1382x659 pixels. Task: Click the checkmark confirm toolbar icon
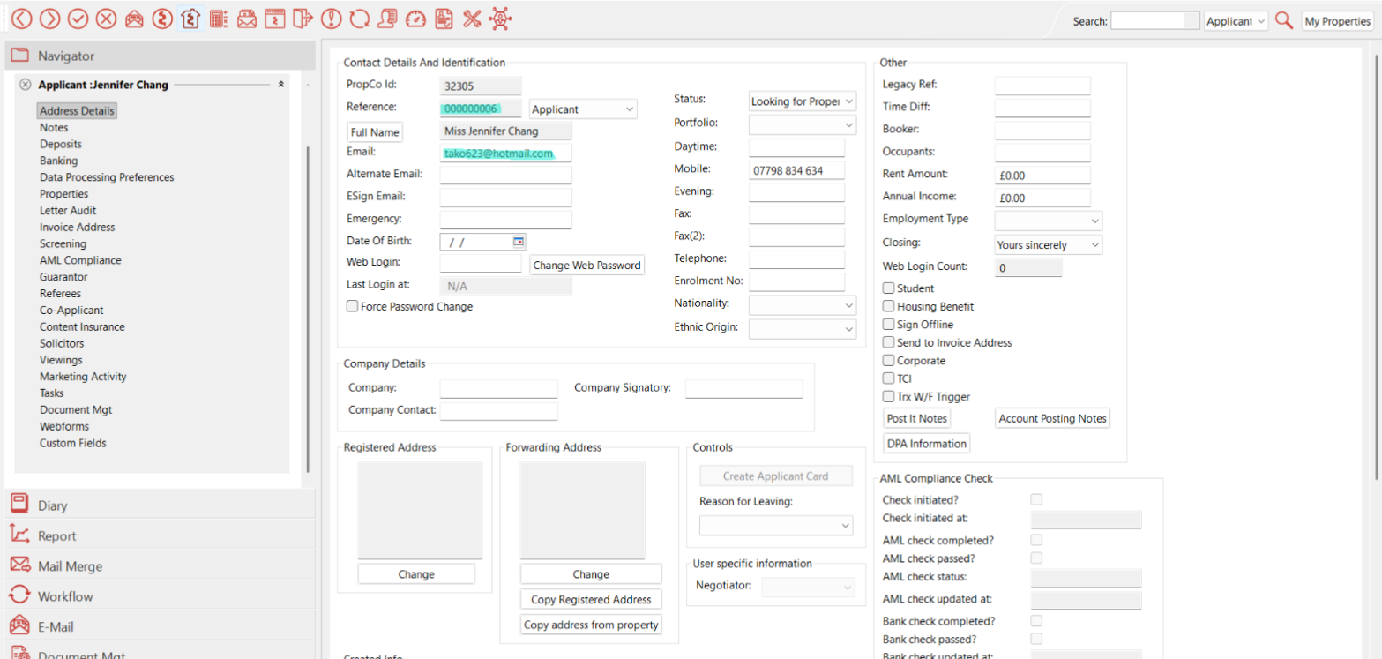[78, 19]
